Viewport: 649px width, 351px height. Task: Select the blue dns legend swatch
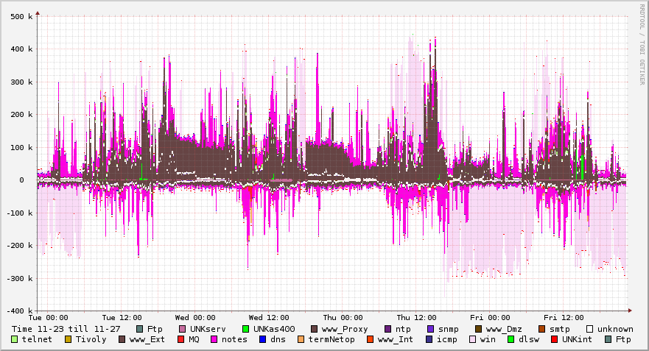(x=262, y=339)
